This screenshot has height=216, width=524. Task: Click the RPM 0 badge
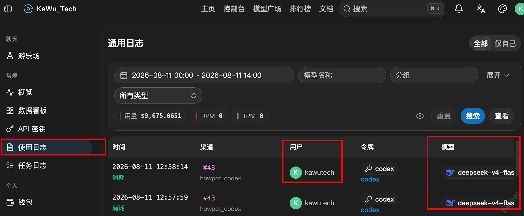pyautogui.click(x=209, y=116)
